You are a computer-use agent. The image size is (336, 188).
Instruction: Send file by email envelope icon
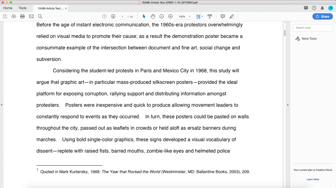(x=31, y=17)
